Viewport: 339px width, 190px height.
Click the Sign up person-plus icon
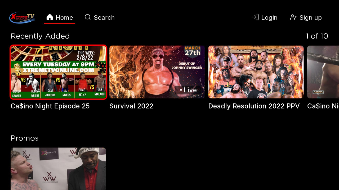(293, 17)
